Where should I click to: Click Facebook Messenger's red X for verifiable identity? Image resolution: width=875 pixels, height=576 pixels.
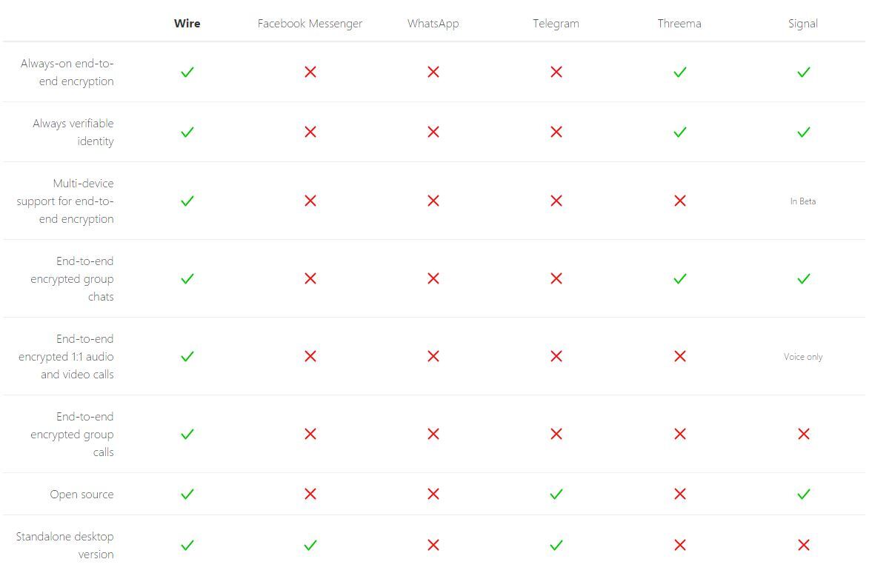click(x=310, y=132)
